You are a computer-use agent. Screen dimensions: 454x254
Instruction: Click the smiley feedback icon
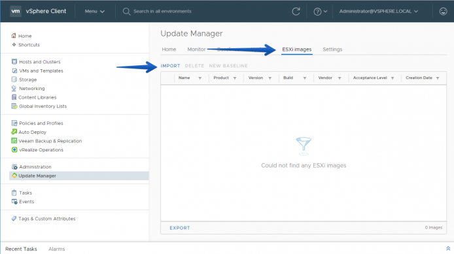(x=443, y=11)
